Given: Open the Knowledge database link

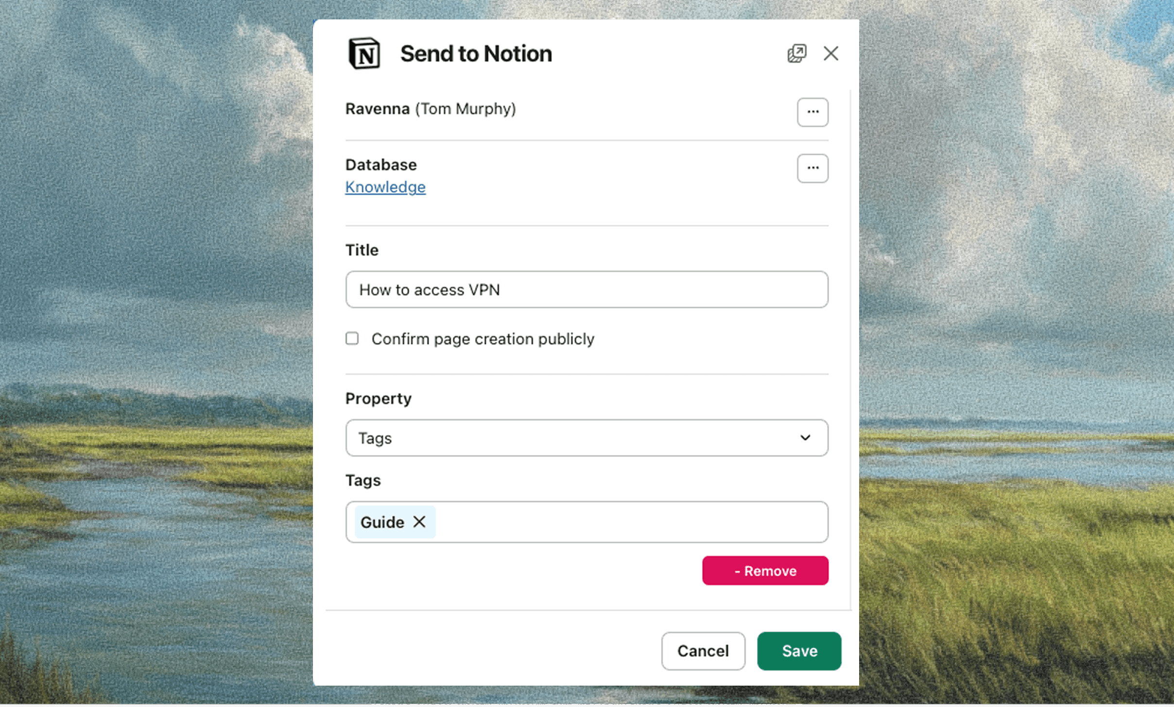Looking at the screenshot, I should (x=385, y=187).
